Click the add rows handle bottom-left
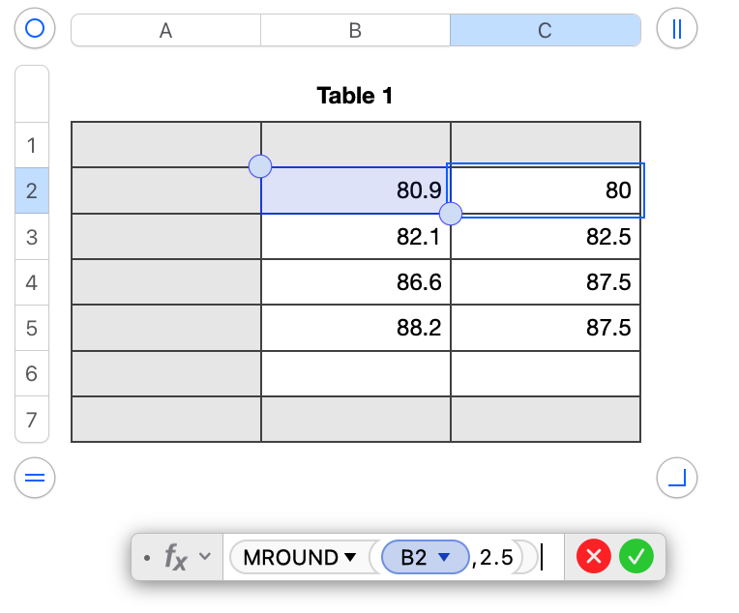This screenshot has width=739, height=613. (35, 477)
